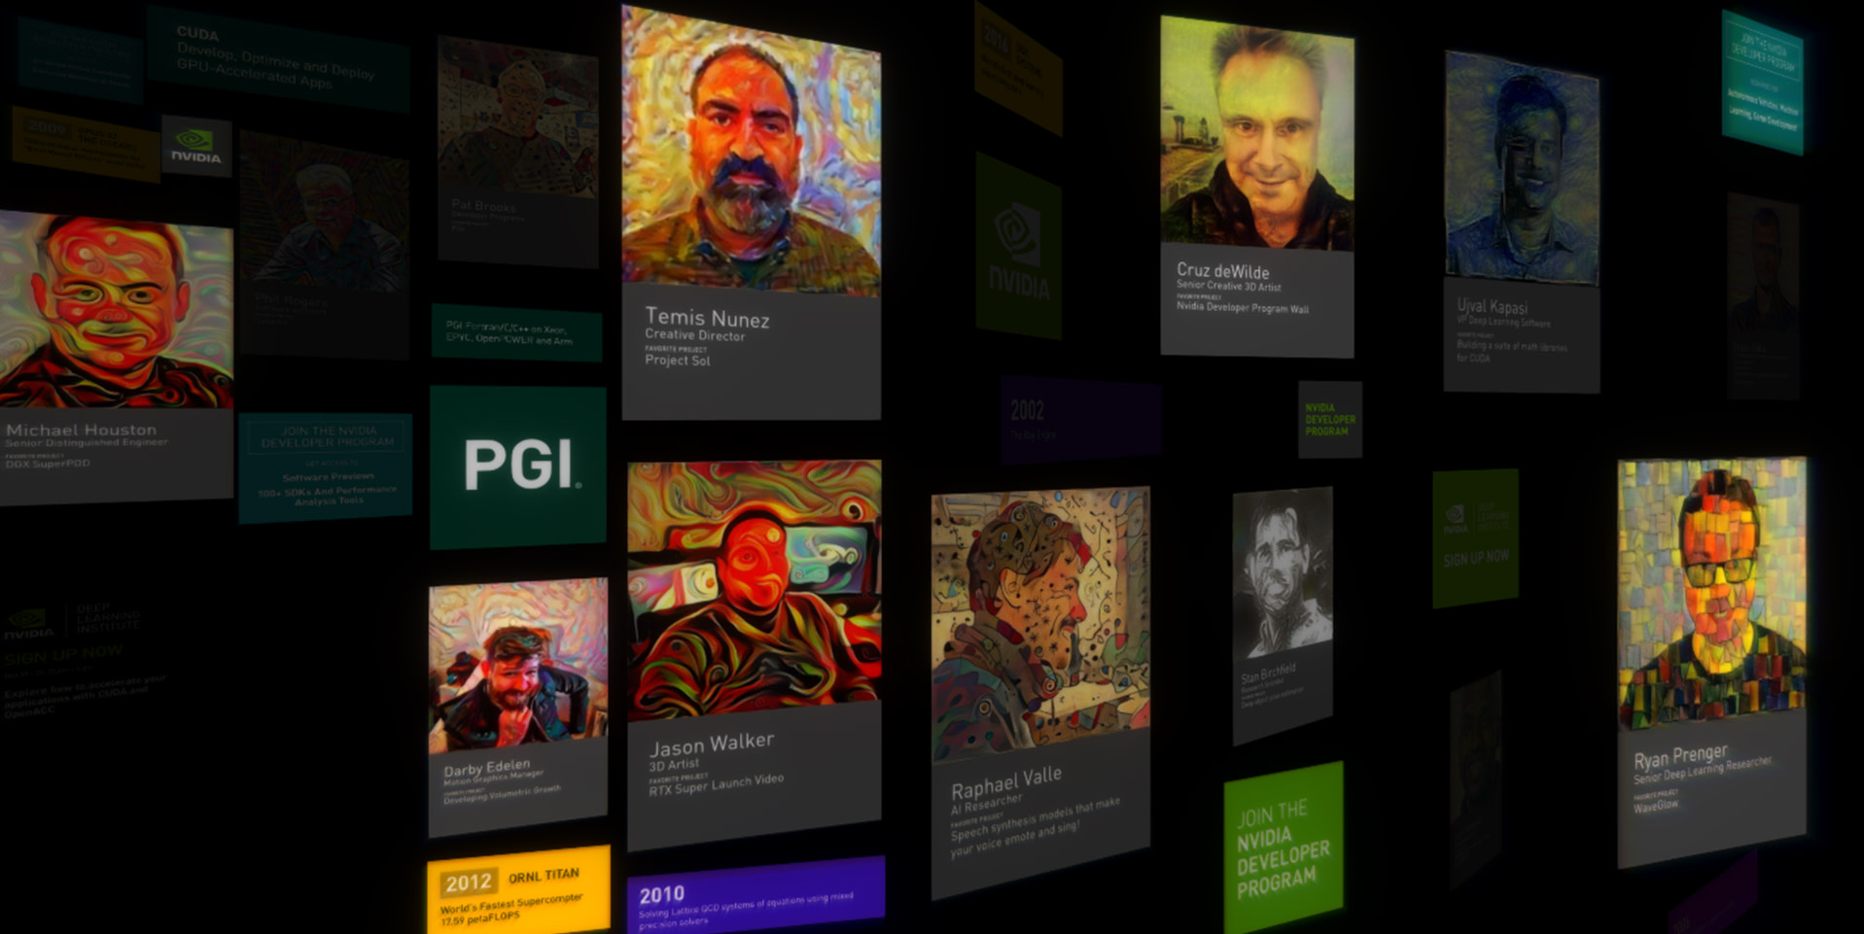1864x934 pixels.
Task: Click the name "Darby Edelen"
Action: [487, 768]
